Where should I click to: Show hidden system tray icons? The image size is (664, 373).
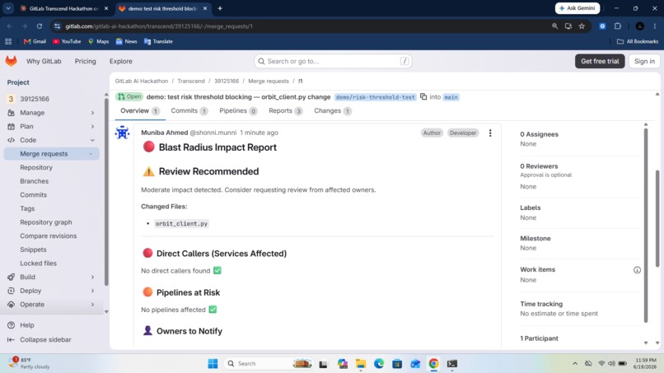pyautogui.click(x=575, y=364)
